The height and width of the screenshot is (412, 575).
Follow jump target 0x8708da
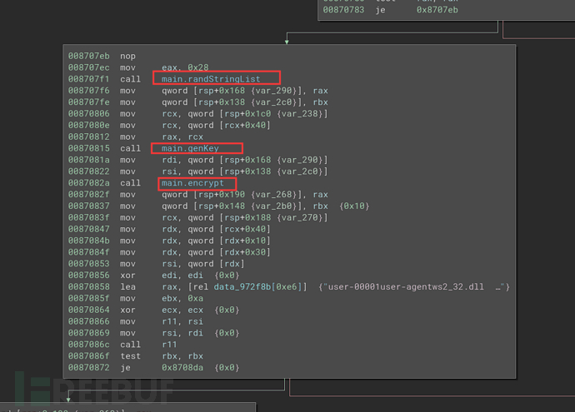click(x=182, y=368)
